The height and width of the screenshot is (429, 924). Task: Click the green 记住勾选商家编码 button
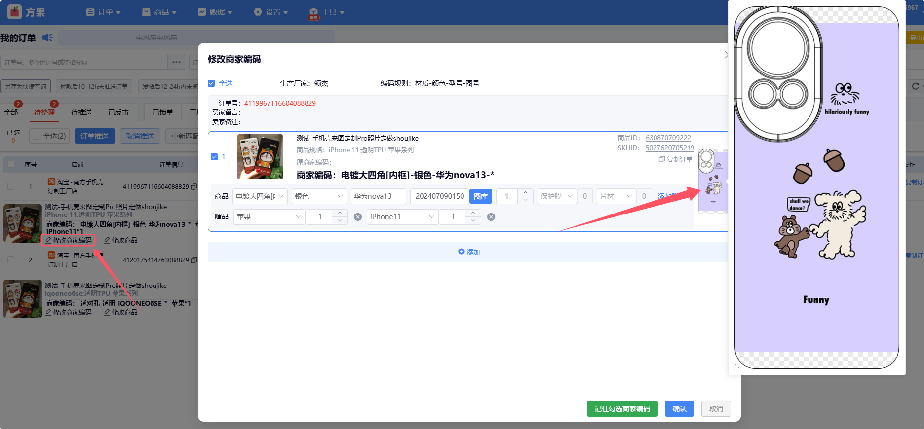click(x=622, y=409)
